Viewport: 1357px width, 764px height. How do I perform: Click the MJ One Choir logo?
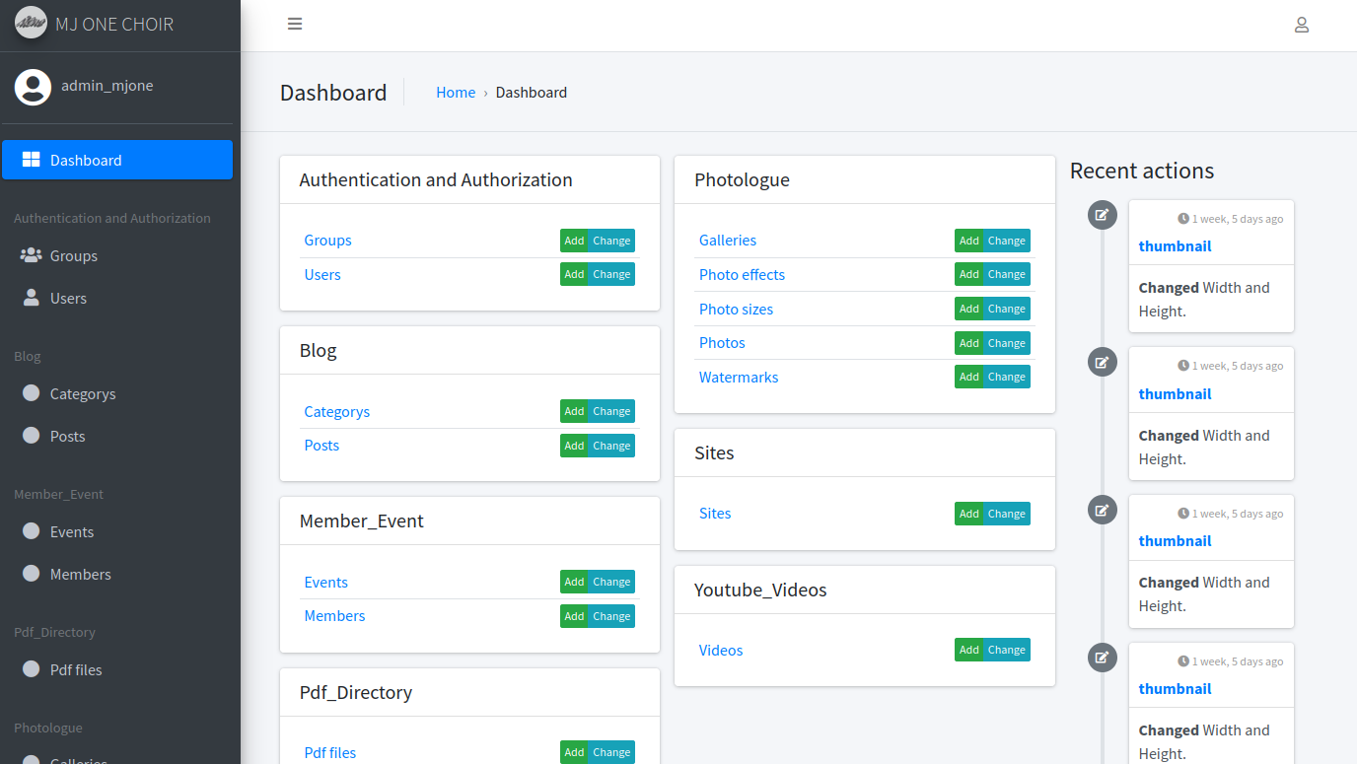click(x=32, y=24)
